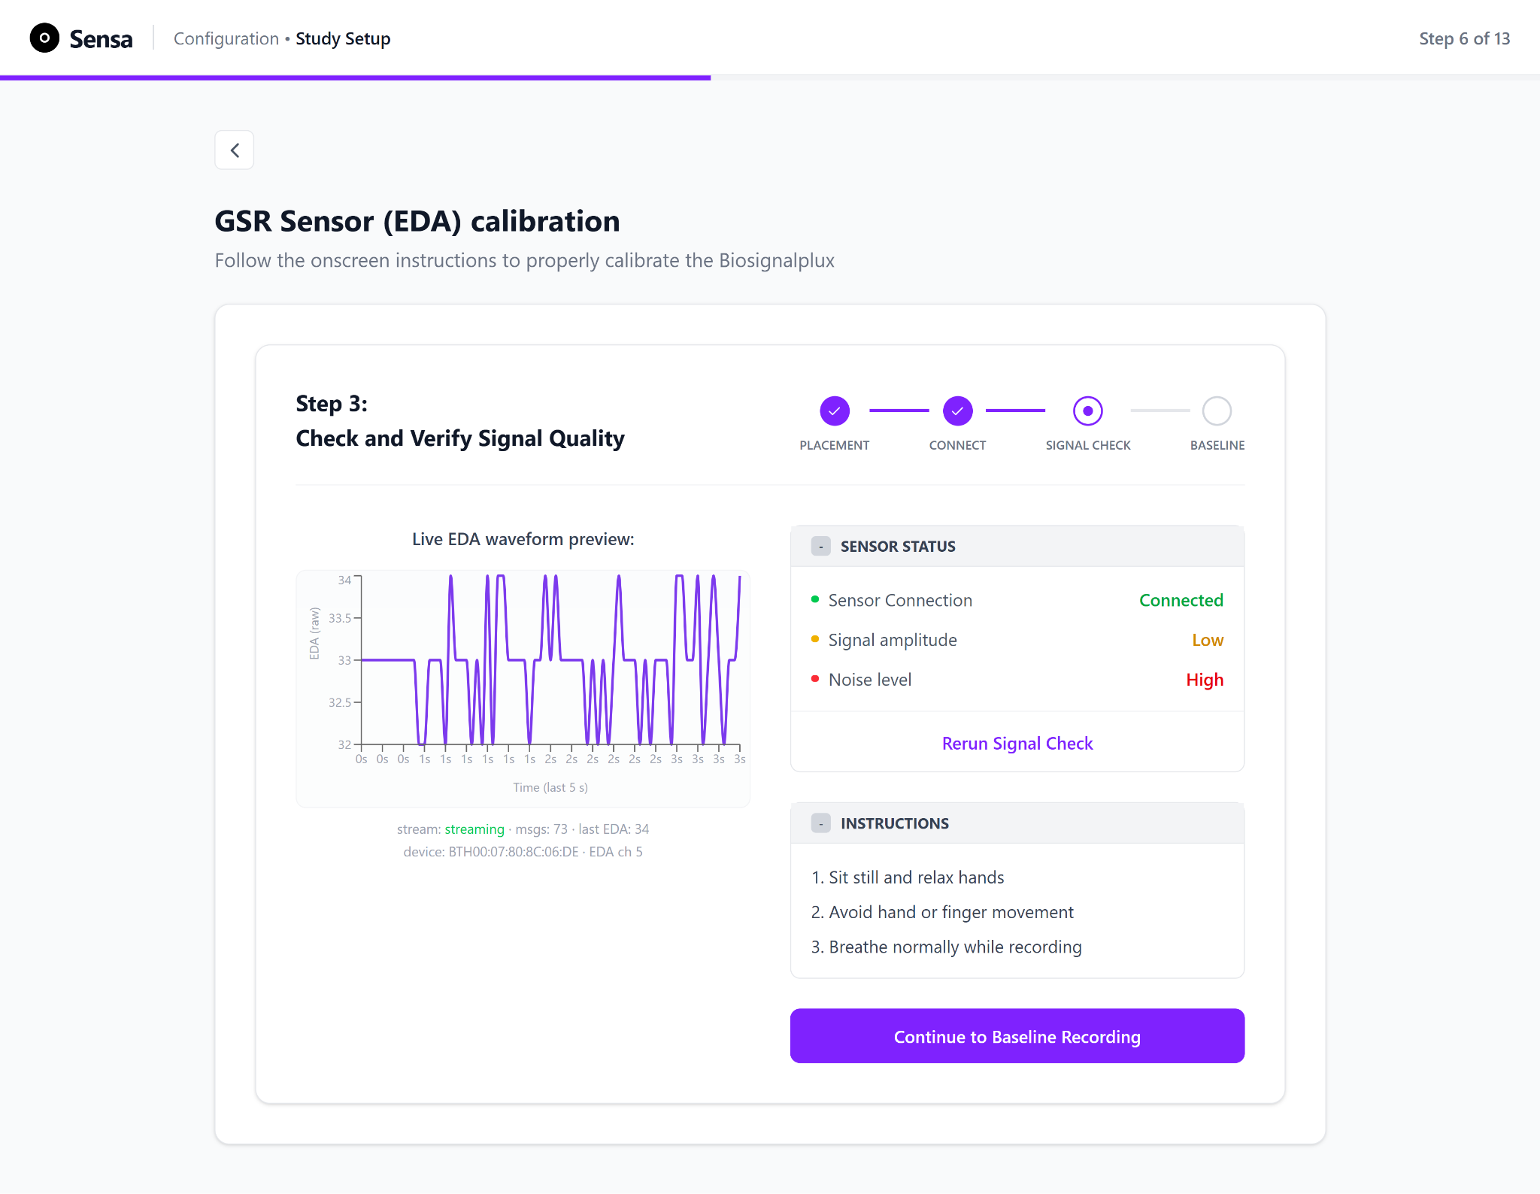Click the 'Live EDA waveform preview' title
This screenshot has height=1194, width=1540.
[x=523, y=539]
